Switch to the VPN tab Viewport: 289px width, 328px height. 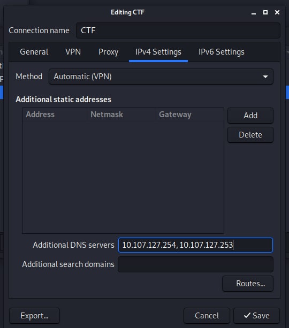(73, 52)
